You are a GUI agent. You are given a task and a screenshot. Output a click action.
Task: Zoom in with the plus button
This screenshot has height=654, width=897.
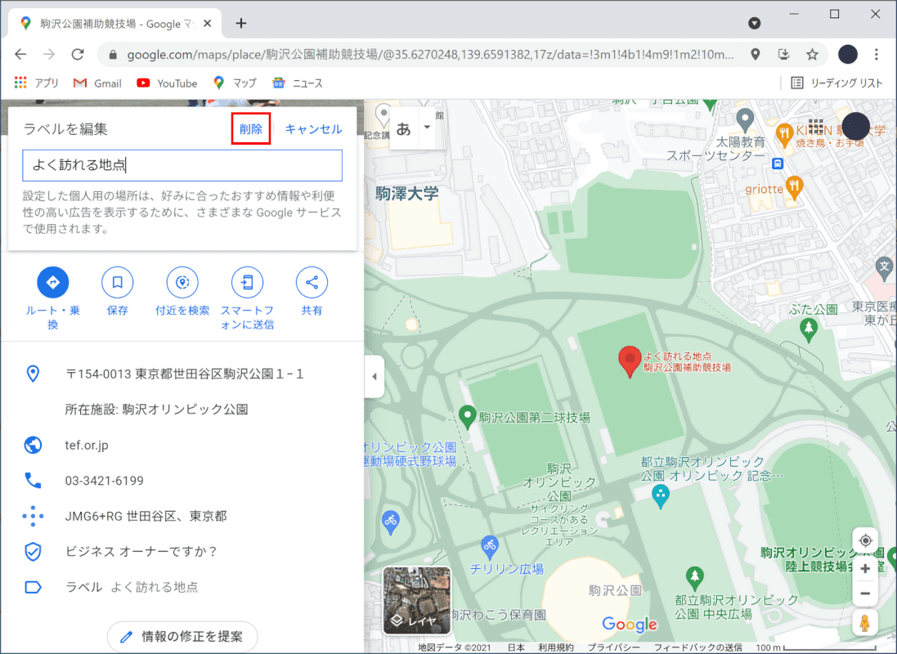865,568
